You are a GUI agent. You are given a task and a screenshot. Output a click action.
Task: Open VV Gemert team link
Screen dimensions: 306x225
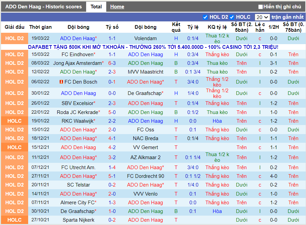[145, 147]
